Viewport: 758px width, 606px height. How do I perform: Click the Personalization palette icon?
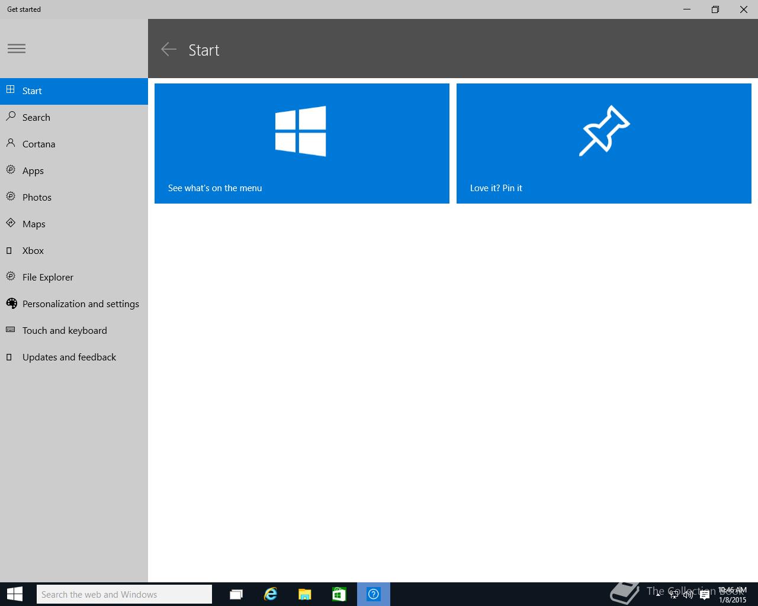pos(11,303)
